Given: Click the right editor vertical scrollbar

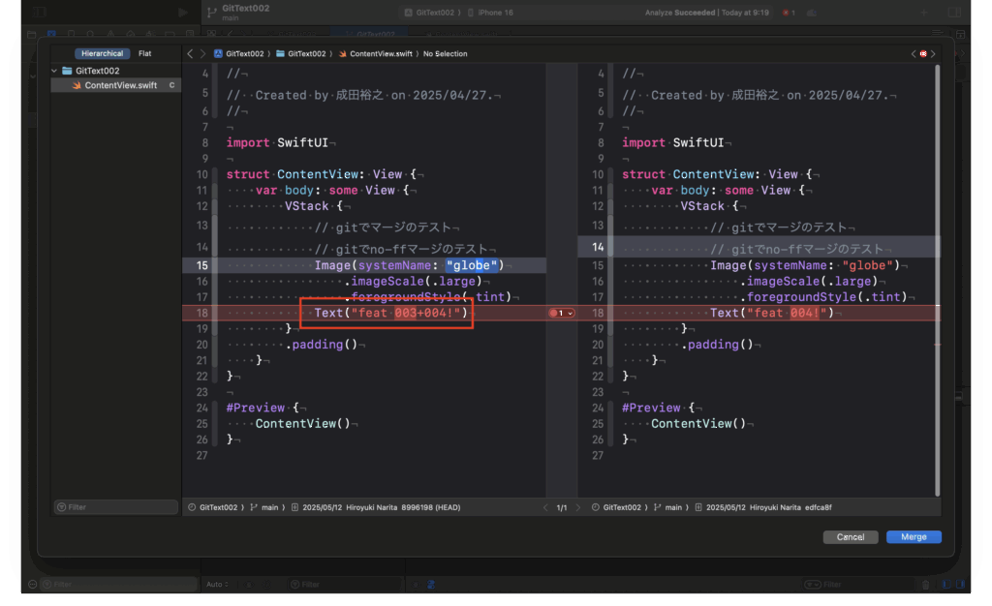Looking at the screenshot, I should coord(937,280).
